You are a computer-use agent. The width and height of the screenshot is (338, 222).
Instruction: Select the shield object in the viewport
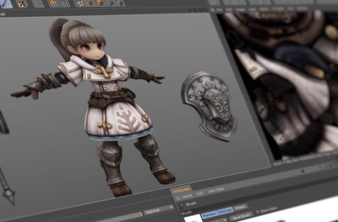(210, 105)
